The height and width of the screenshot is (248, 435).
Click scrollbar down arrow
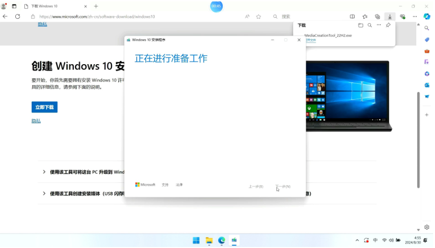pyautogui.click(x=418, y=230)
